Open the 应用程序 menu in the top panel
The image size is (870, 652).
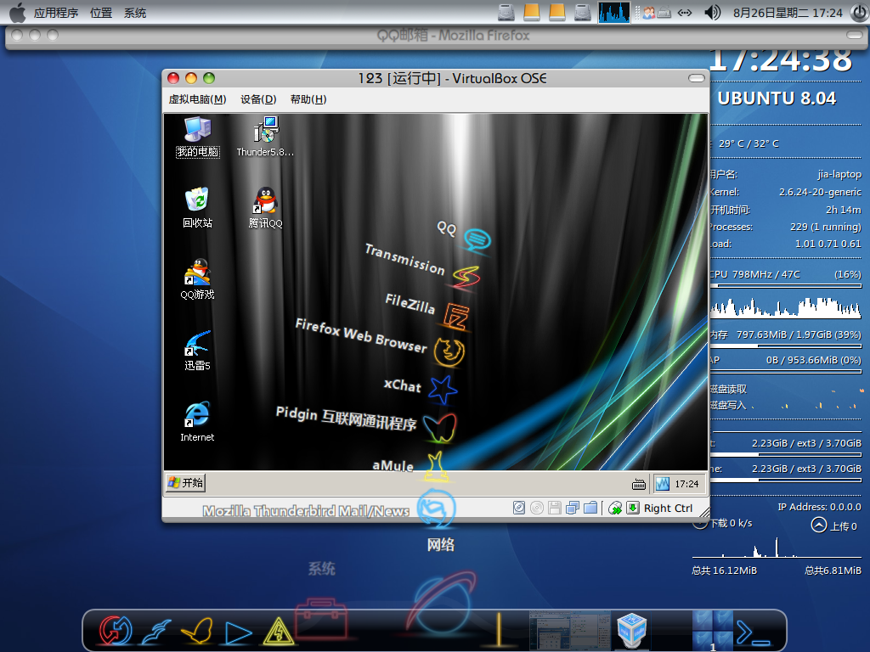click(x=56, y=13)
